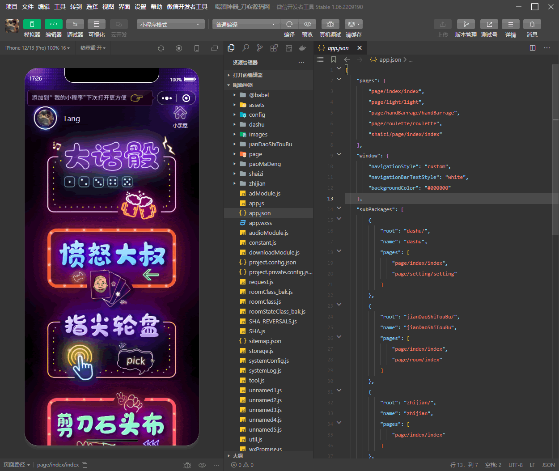This screenshot has width=559, height=471.
Task: Open the 普通编译 compile mode dropdown
Action: [x=246, y=25]
